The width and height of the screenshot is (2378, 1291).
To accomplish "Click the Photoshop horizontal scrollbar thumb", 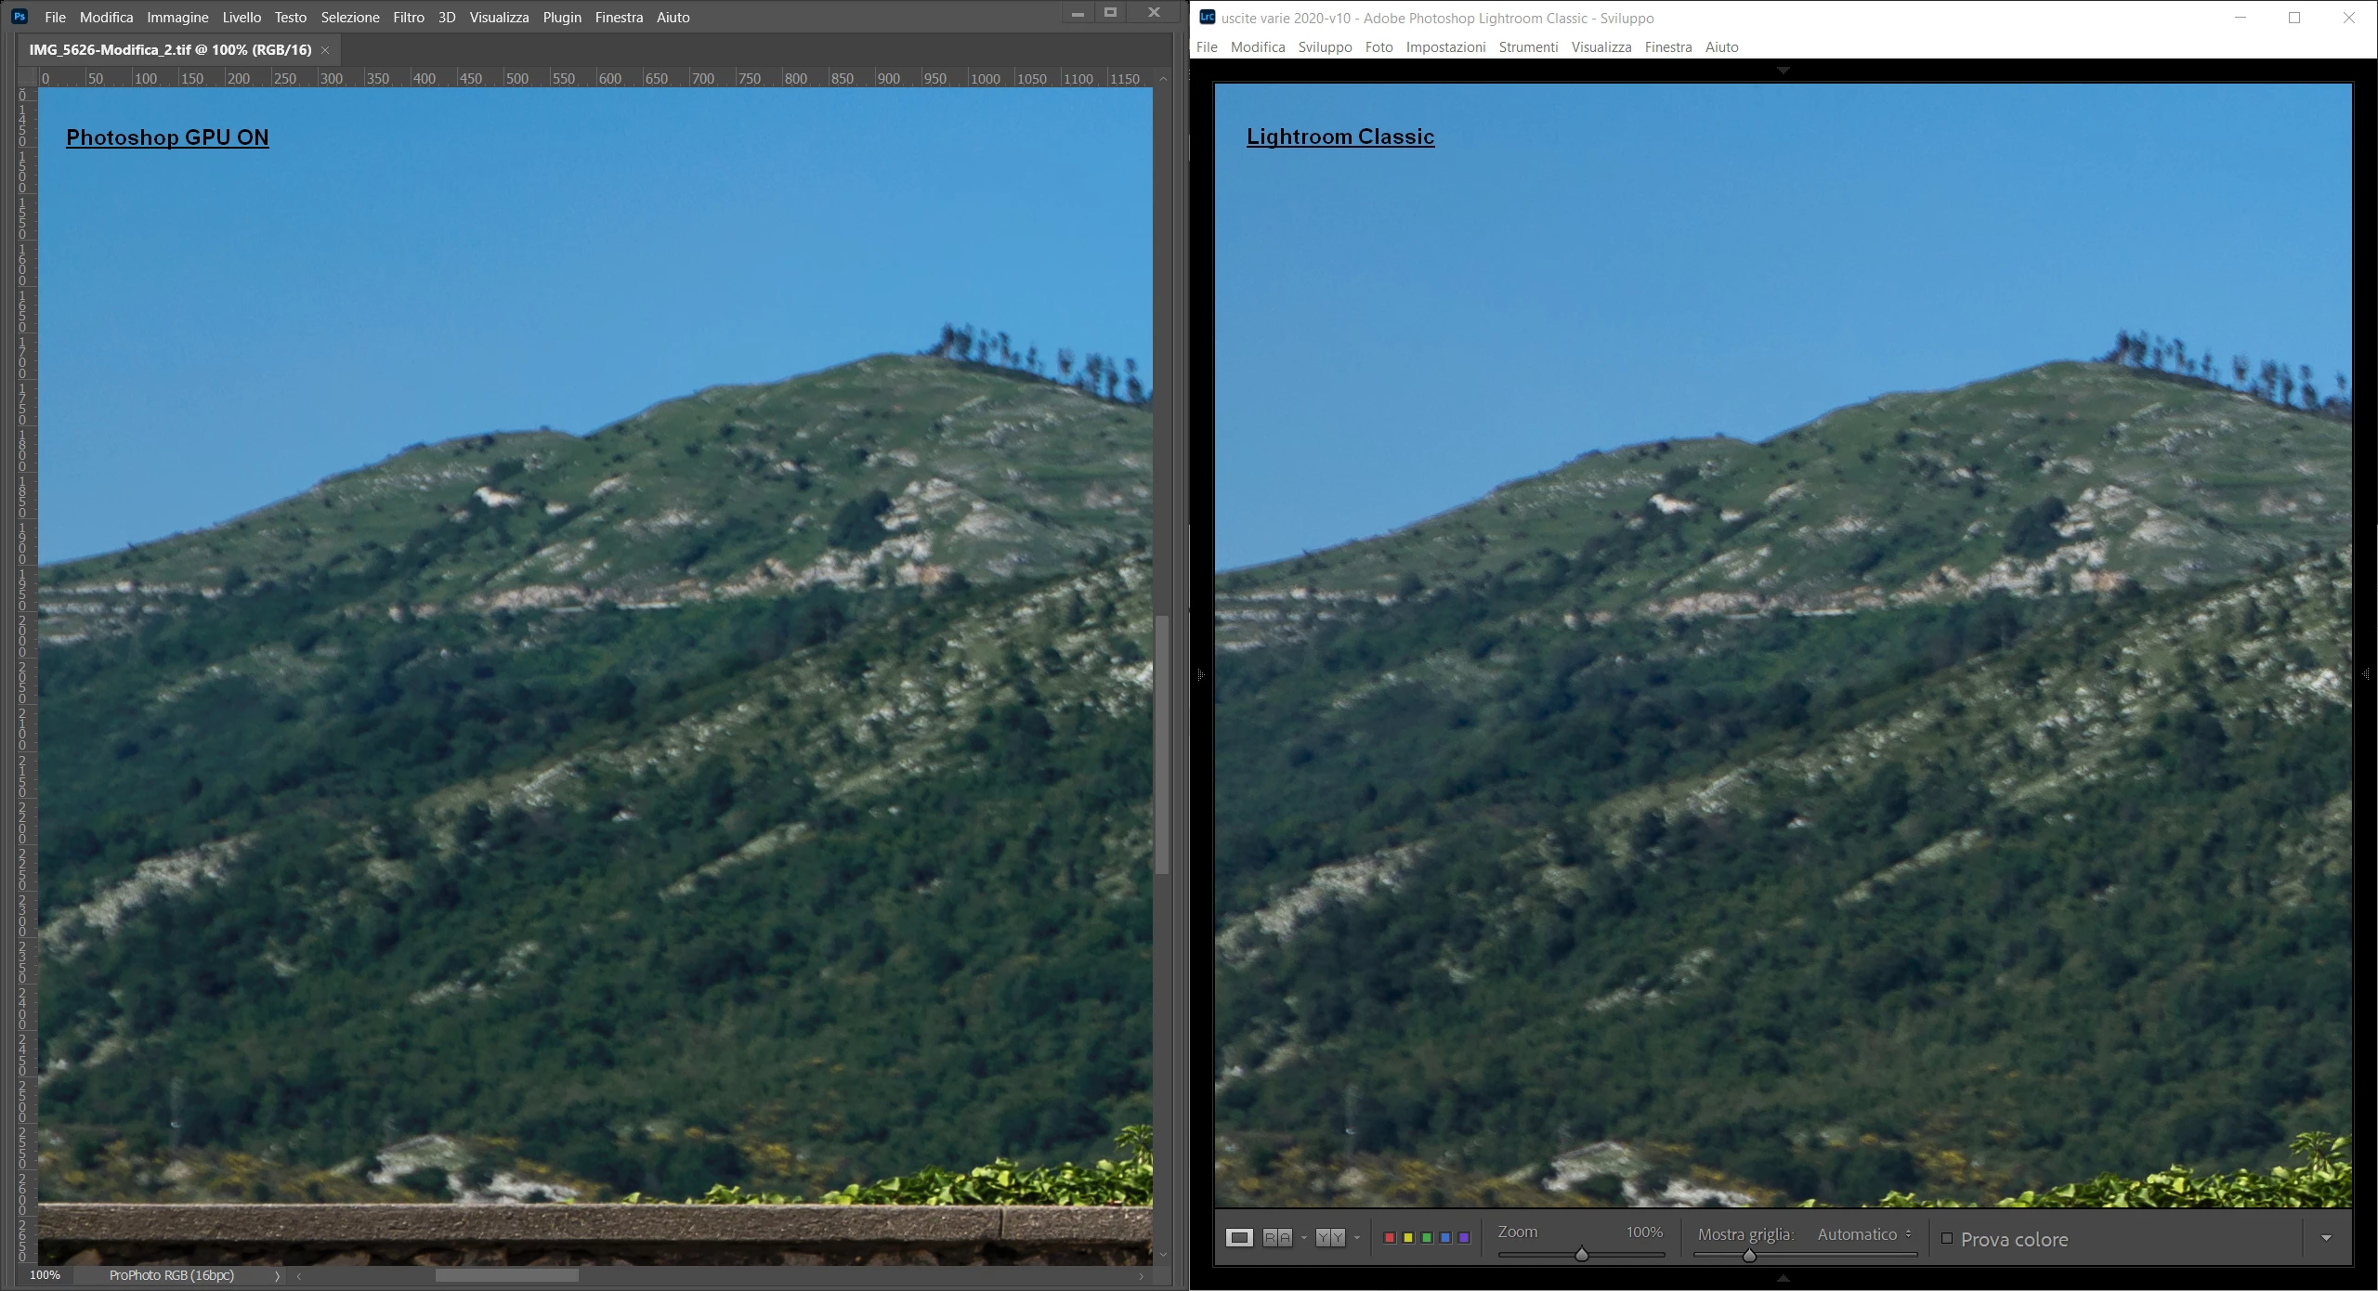I will [x=507, y=1276].
